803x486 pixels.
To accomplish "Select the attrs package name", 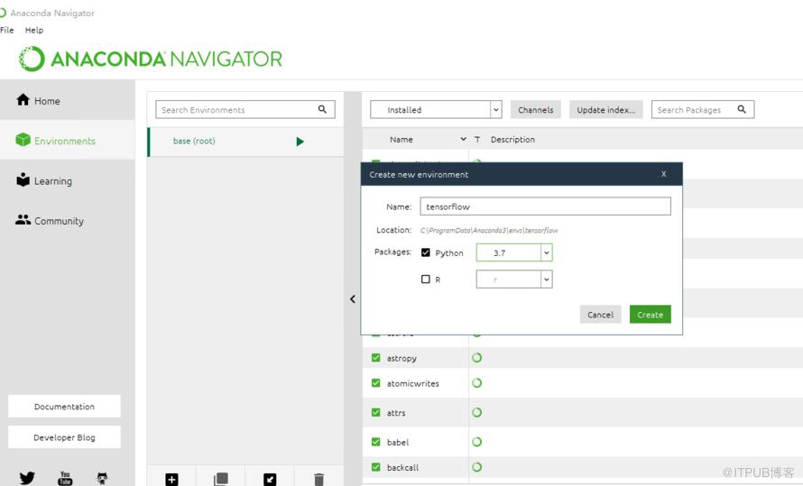I will pyautogui.click(x=396, y=413).
